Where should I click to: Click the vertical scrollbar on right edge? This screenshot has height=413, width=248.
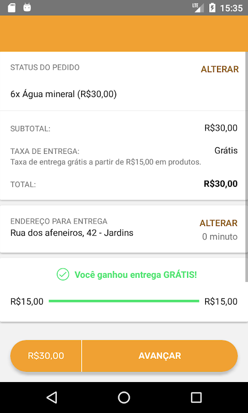pos(246,166)
